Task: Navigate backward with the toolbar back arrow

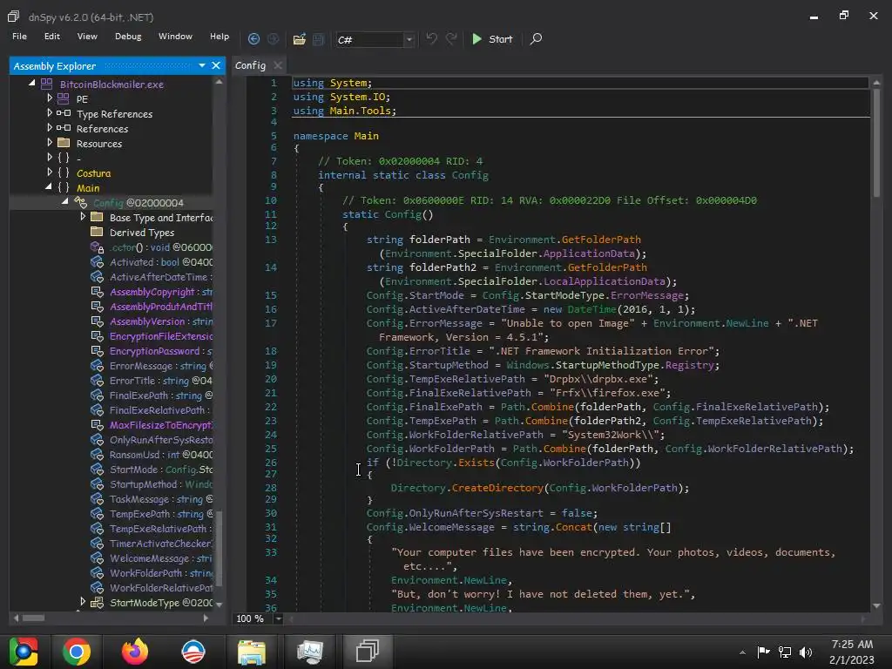Action: tap(253, 38)
